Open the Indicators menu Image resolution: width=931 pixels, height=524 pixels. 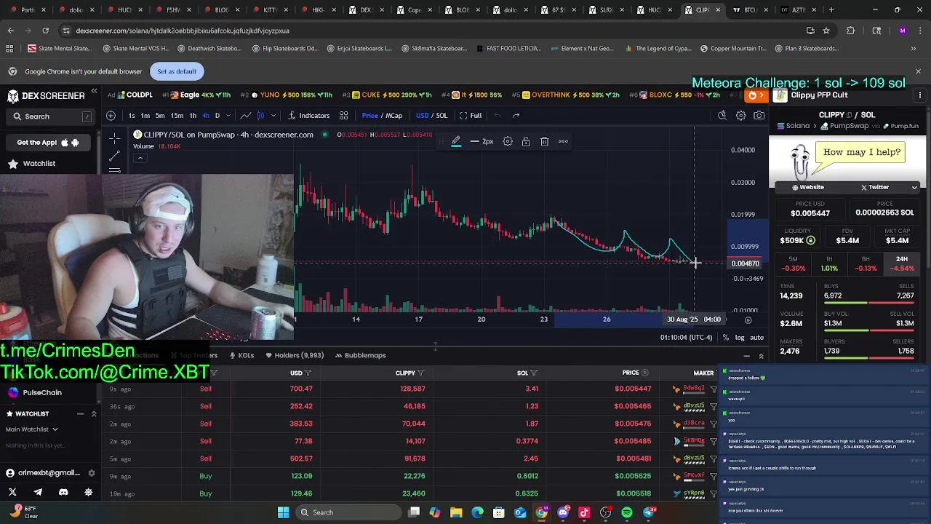309,115
